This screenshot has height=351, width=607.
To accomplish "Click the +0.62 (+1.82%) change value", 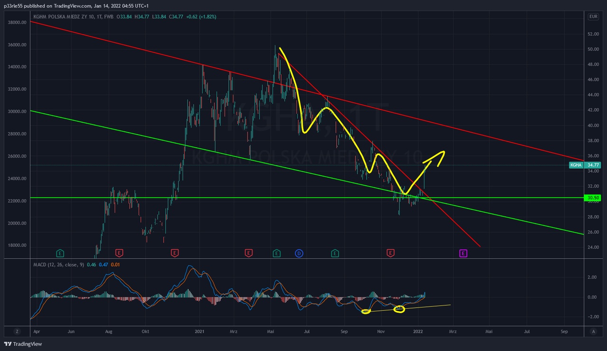I will (202, 17).
